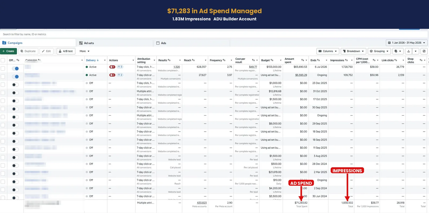
Task: Sort the Budget column arrows
Action: [x=272, y=60]
